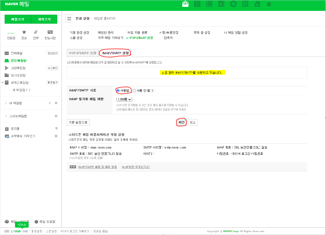This screenshot has width=326, height=235.
Task: Open the Office document icon in top bar
Action: point(245,4)
